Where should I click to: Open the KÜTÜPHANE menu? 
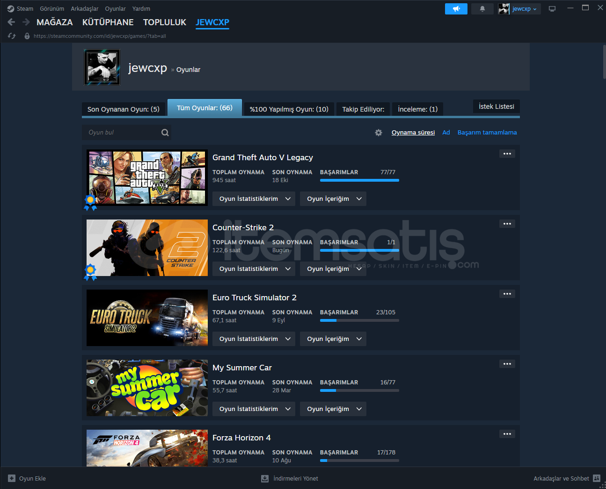pos(108,22)
